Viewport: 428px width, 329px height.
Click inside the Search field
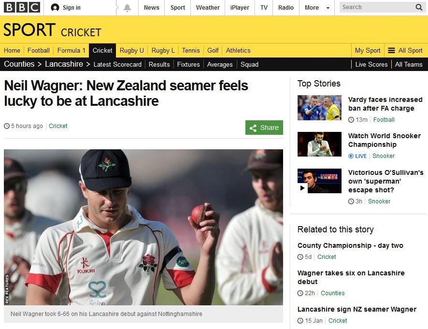[x=377, y=7]
